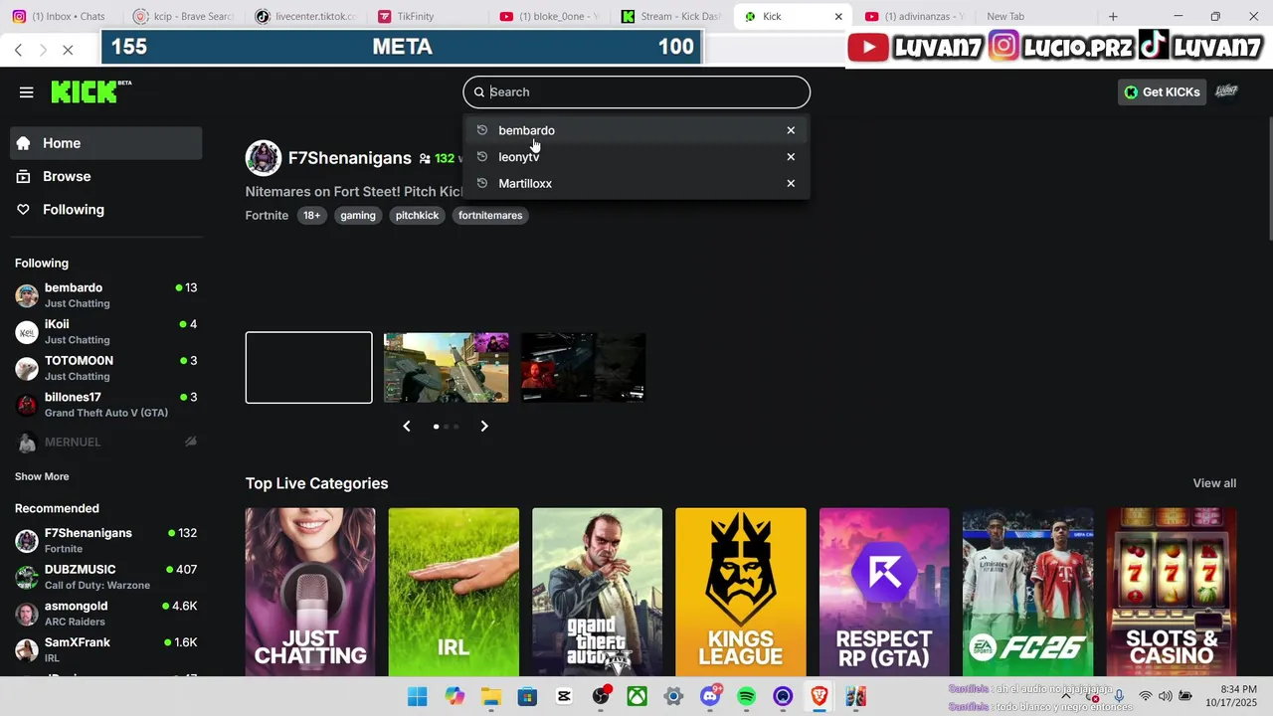
Task: Switch to the adivinanzas YouTube tab
Action: [915, 16]
